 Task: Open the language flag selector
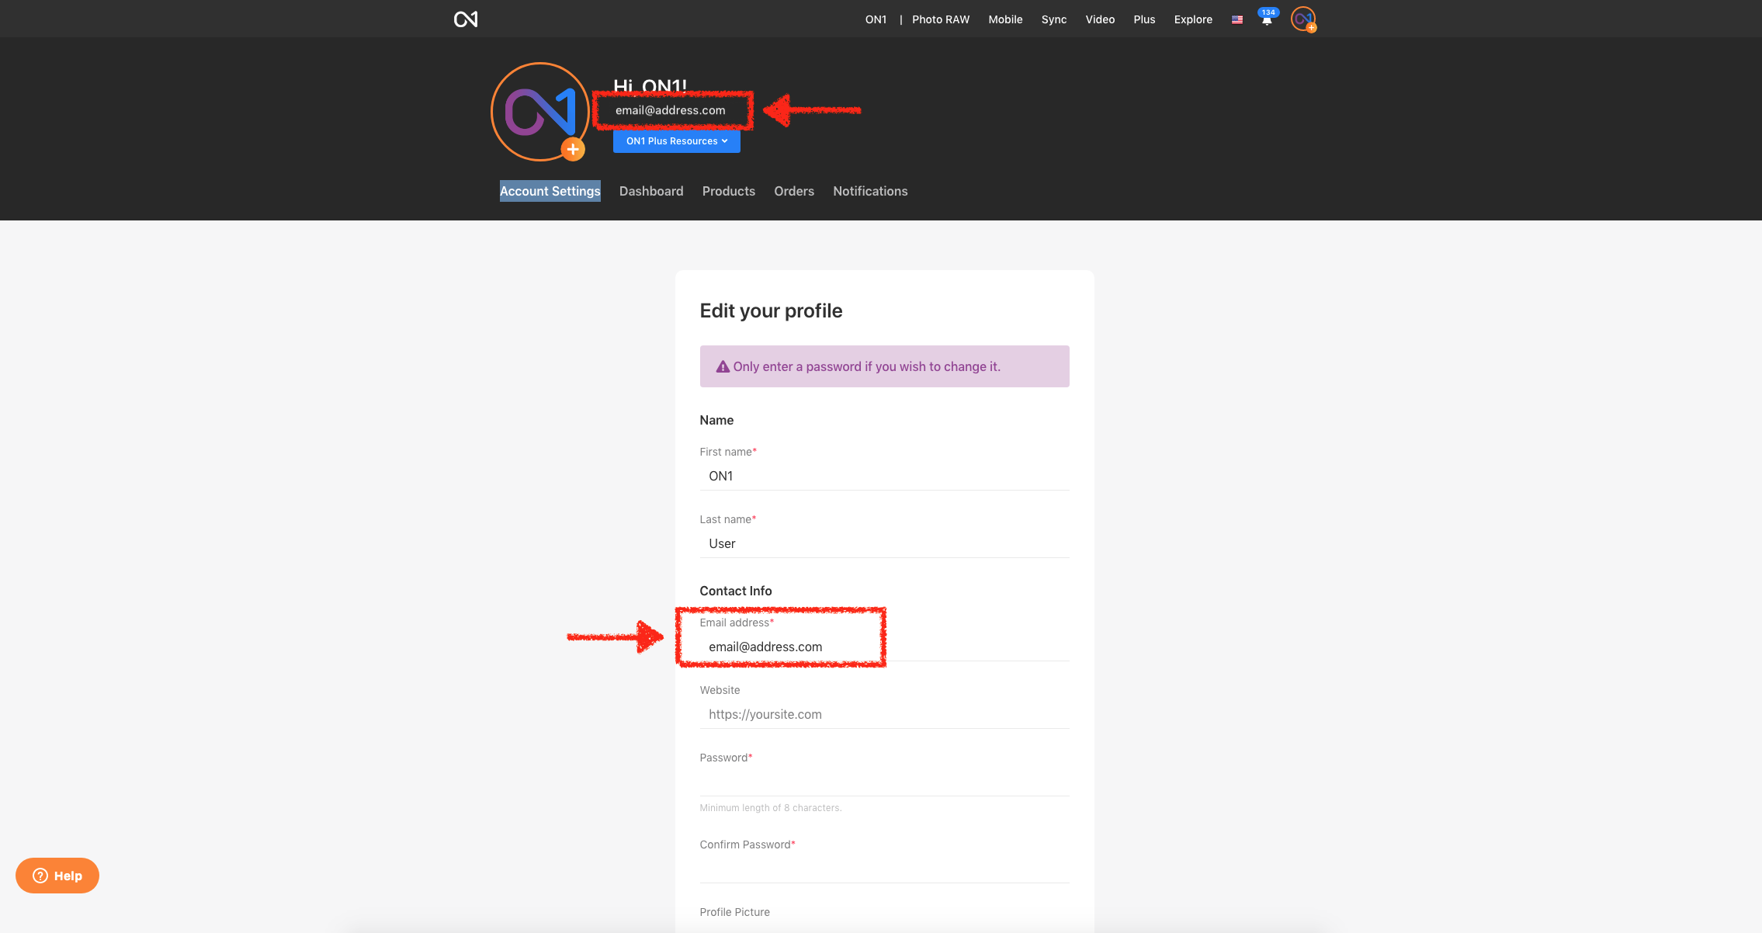[1237, 20]
